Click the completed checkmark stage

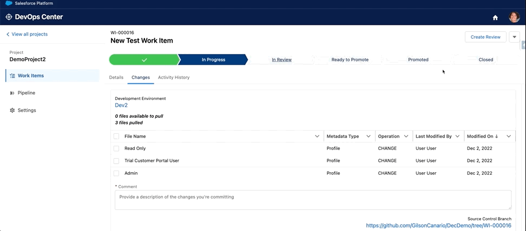point(144,59)
